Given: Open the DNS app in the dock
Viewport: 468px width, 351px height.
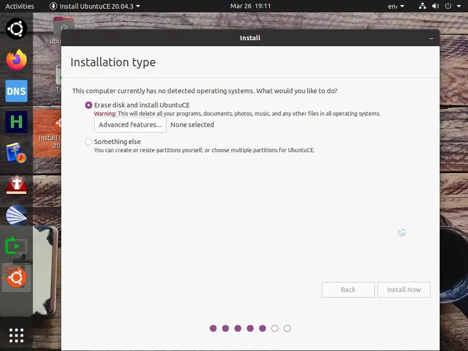Looking at the screenshot, I should pos(16,91).
